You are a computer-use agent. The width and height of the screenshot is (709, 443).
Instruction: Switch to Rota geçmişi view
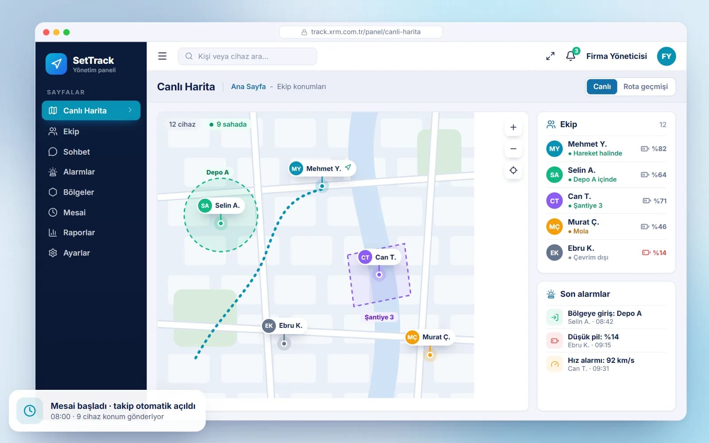coord(645,86)
